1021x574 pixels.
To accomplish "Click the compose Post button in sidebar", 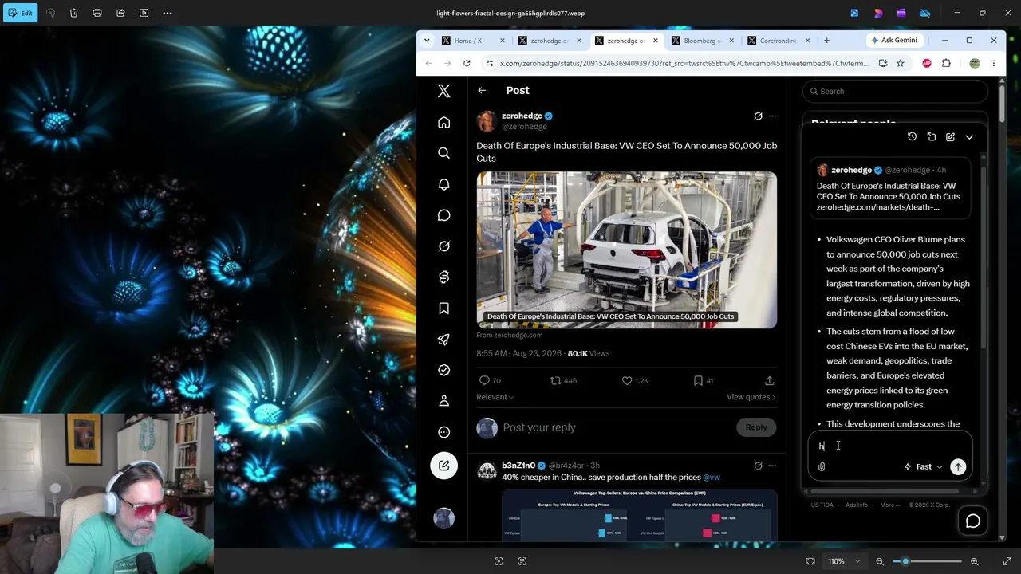I will tap(444, 466).
